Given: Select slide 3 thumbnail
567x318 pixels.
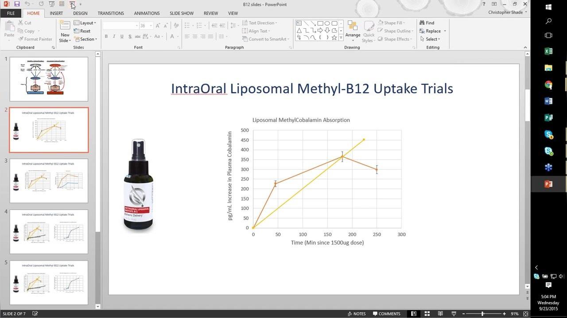Looking at the screenshot, I should click(49, 181).
